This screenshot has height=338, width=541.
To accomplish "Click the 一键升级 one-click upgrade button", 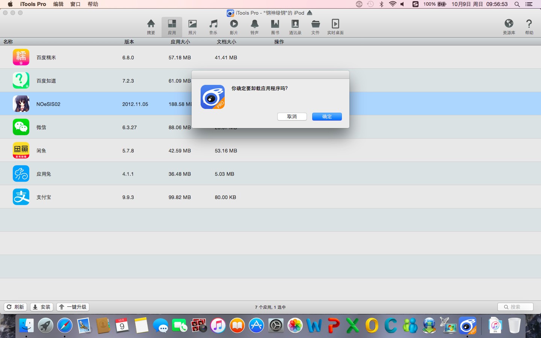I will [73, 307].
